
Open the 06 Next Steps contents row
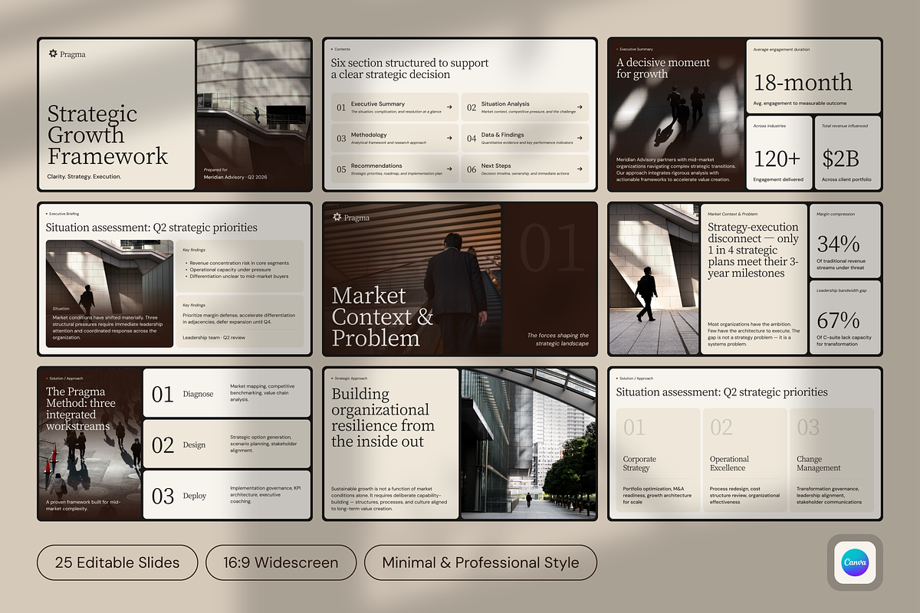[x=525, y=169]
